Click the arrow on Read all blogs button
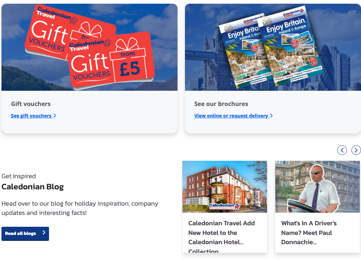Image resolution: width=361 pixels, height=259 pixels. tap(44, 233)
